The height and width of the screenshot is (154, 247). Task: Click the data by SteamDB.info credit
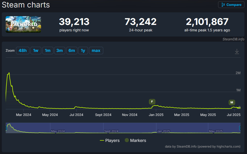tap(203, 147)
